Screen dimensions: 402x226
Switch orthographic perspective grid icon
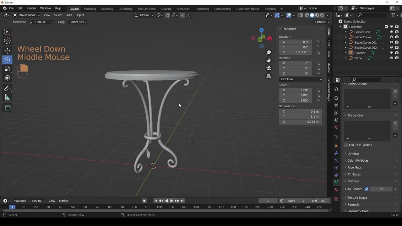[x=269, y=76]
